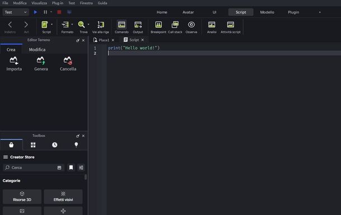Viewport: 341px width, 215px height.
Task: Open the Test menu
Action: tap(72, 3)
